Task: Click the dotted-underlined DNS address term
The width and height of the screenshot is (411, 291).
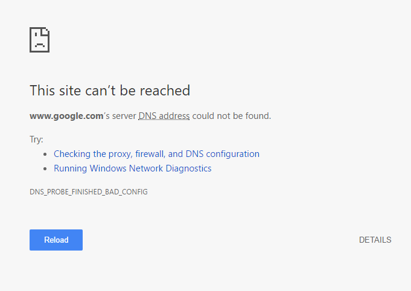Action: 164,116
